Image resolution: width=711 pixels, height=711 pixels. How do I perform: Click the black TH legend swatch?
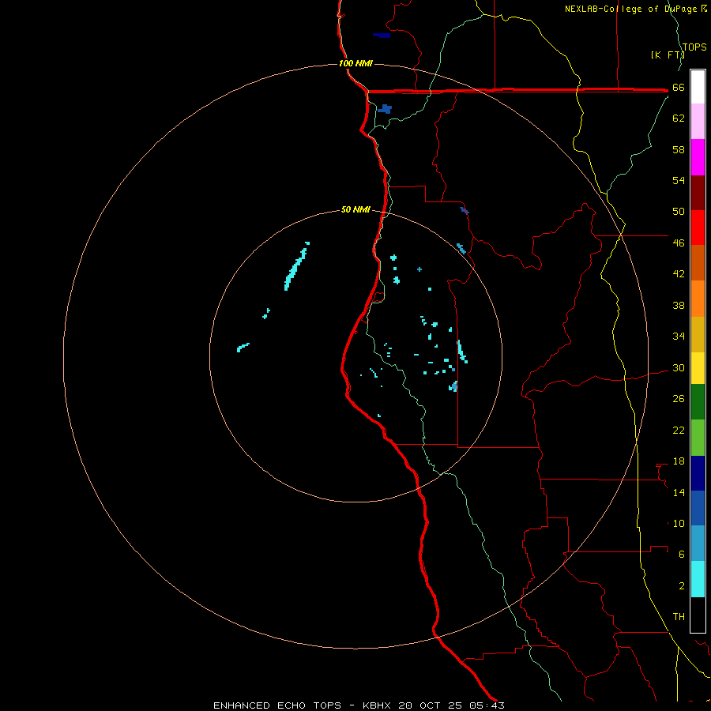point(698,615)
